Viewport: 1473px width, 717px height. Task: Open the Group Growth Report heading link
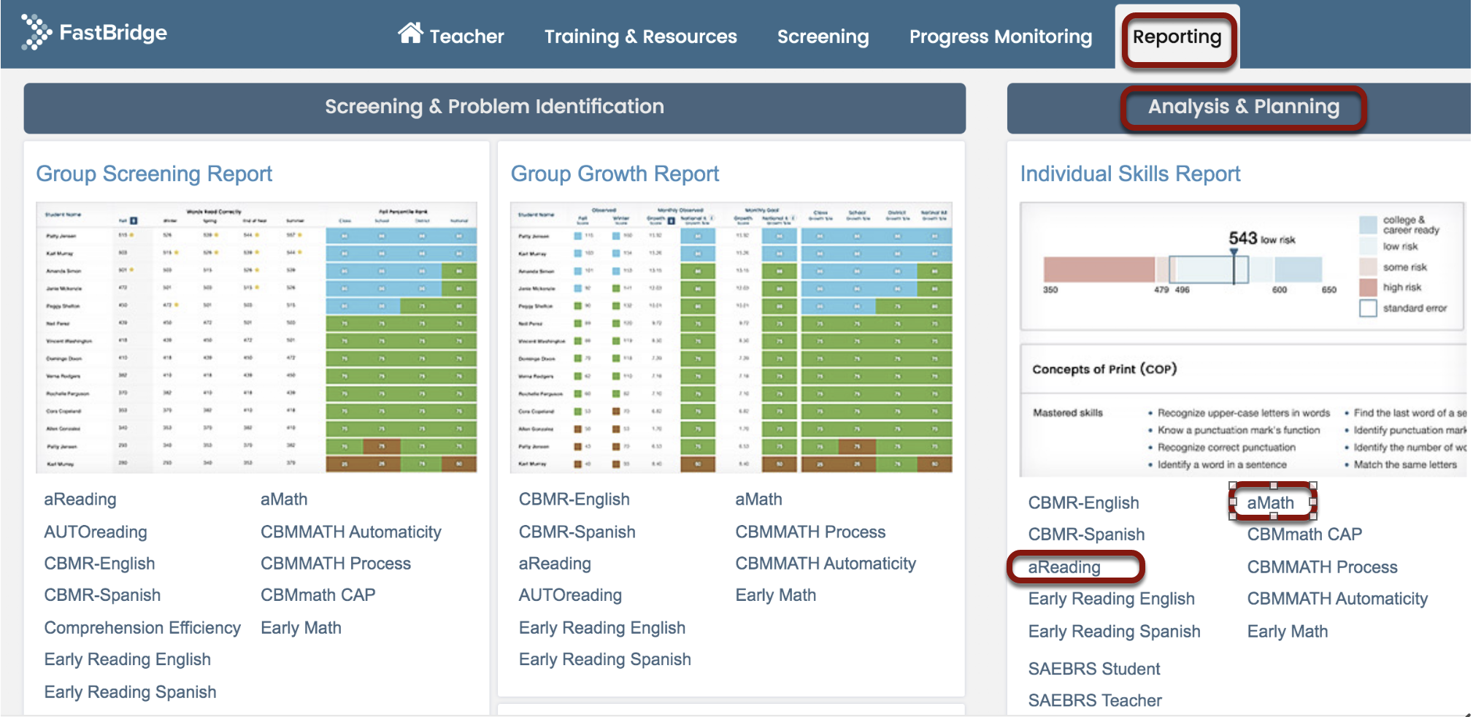(x=615, y=174)
